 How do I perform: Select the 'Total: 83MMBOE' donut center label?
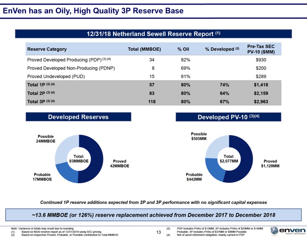click(79, 158)
